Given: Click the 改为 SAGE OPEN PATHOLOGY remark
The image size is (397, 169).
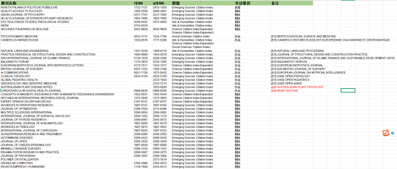Looking at the screenshot, I should (290, 76).
